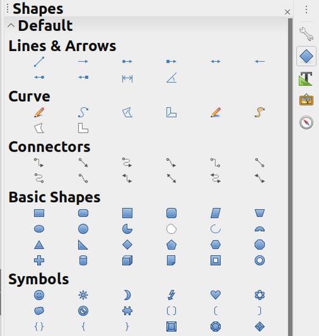Select the Line Ends with Arrow shape
Screen dimensions: 319x336
coord(83,61)
